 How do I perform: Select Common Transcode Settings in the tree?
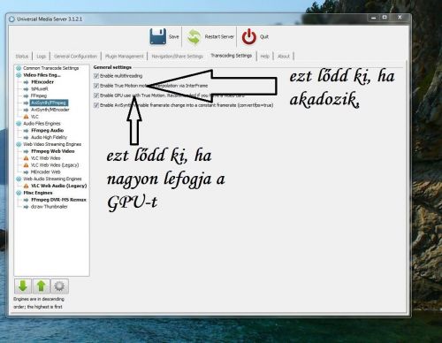(51, 68)
